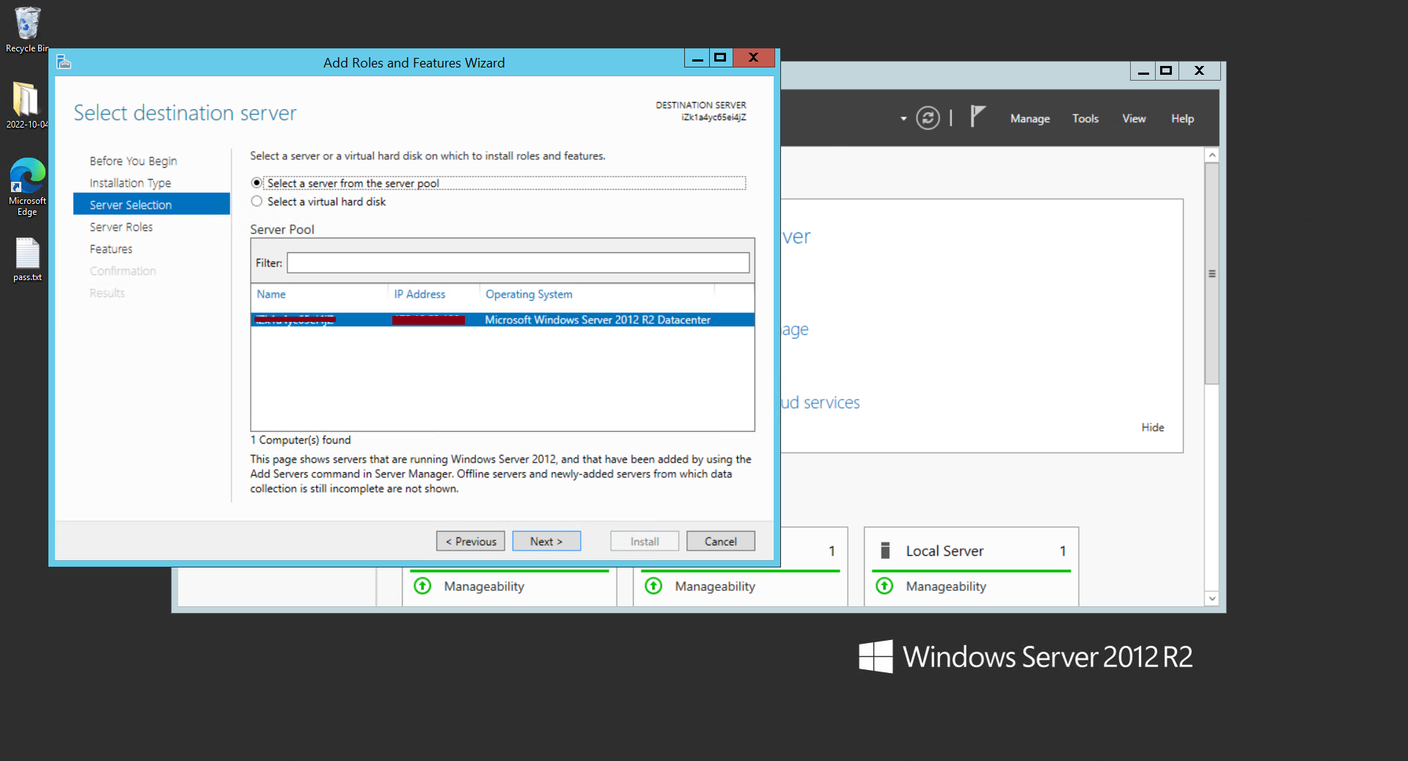Viewport: 1408px width, 761px height.
Task: Cancel the Add Roles and Features Wizard
Action: click(x=721, y=541)
